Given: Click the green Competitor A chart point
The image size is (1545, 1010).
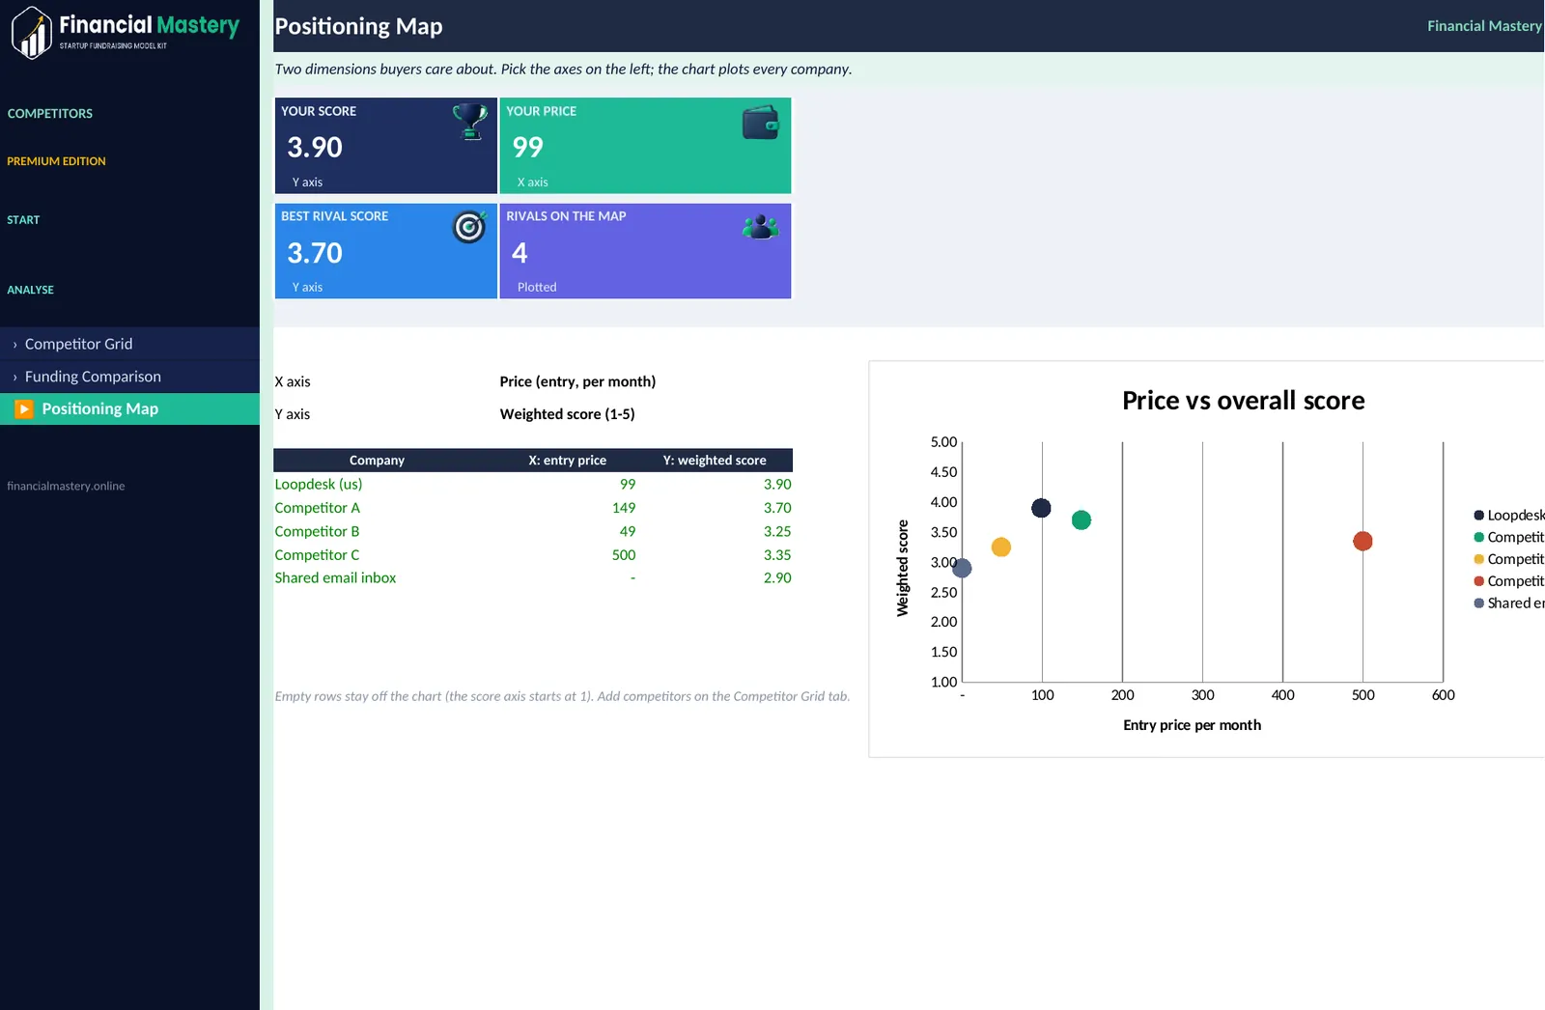Looking at the screenshot, I should [1081, 519].
